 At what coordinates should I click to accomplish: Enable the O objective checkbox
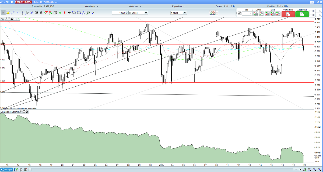311,15
